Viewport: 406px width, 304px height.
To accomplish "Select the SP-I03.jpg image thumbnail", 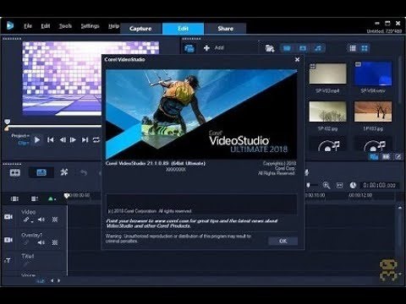I will (x=373, y=111).
